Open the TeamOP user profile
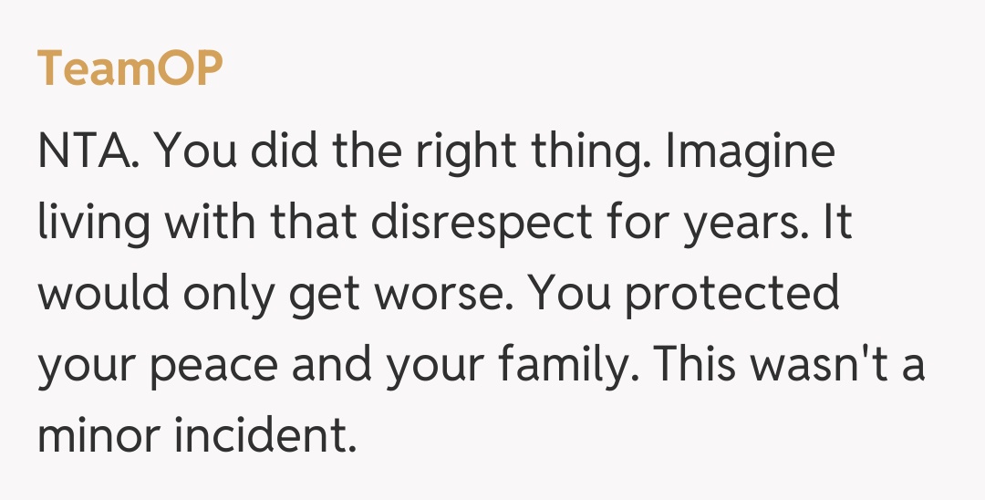This screenshot has width=985, height=500. point(130,68)
